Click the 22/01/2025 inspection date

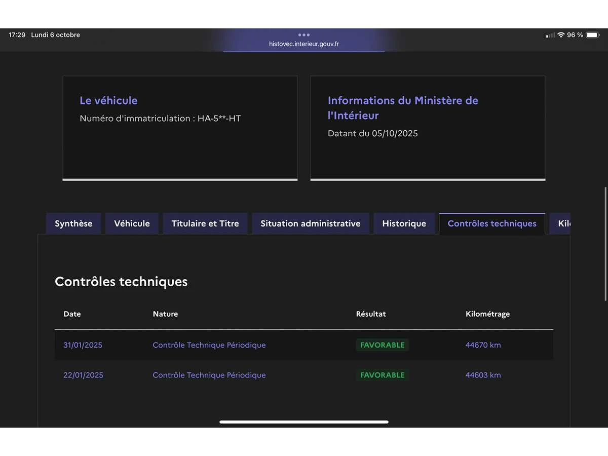coord(83,375)
